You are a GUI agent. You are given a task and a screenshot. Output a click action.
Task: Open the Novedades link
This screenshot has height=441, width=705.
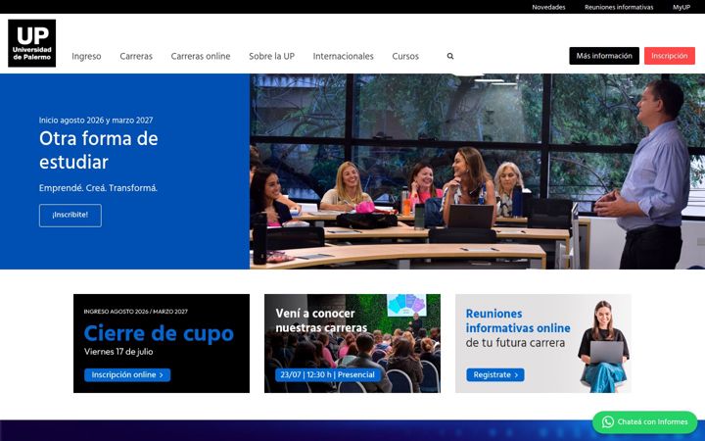click(548, 7)
